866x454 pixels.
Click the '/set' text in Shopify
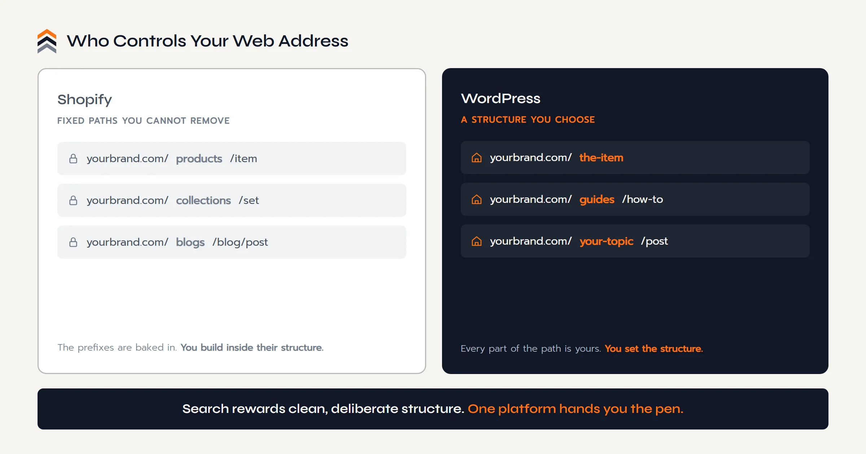[x=249, y=200]
